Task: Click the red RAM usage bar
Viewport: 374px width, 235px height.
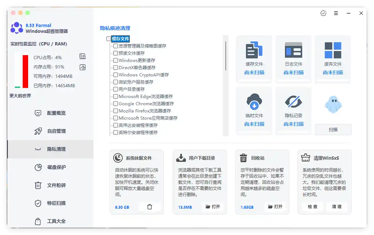Action: pos(25,71)
